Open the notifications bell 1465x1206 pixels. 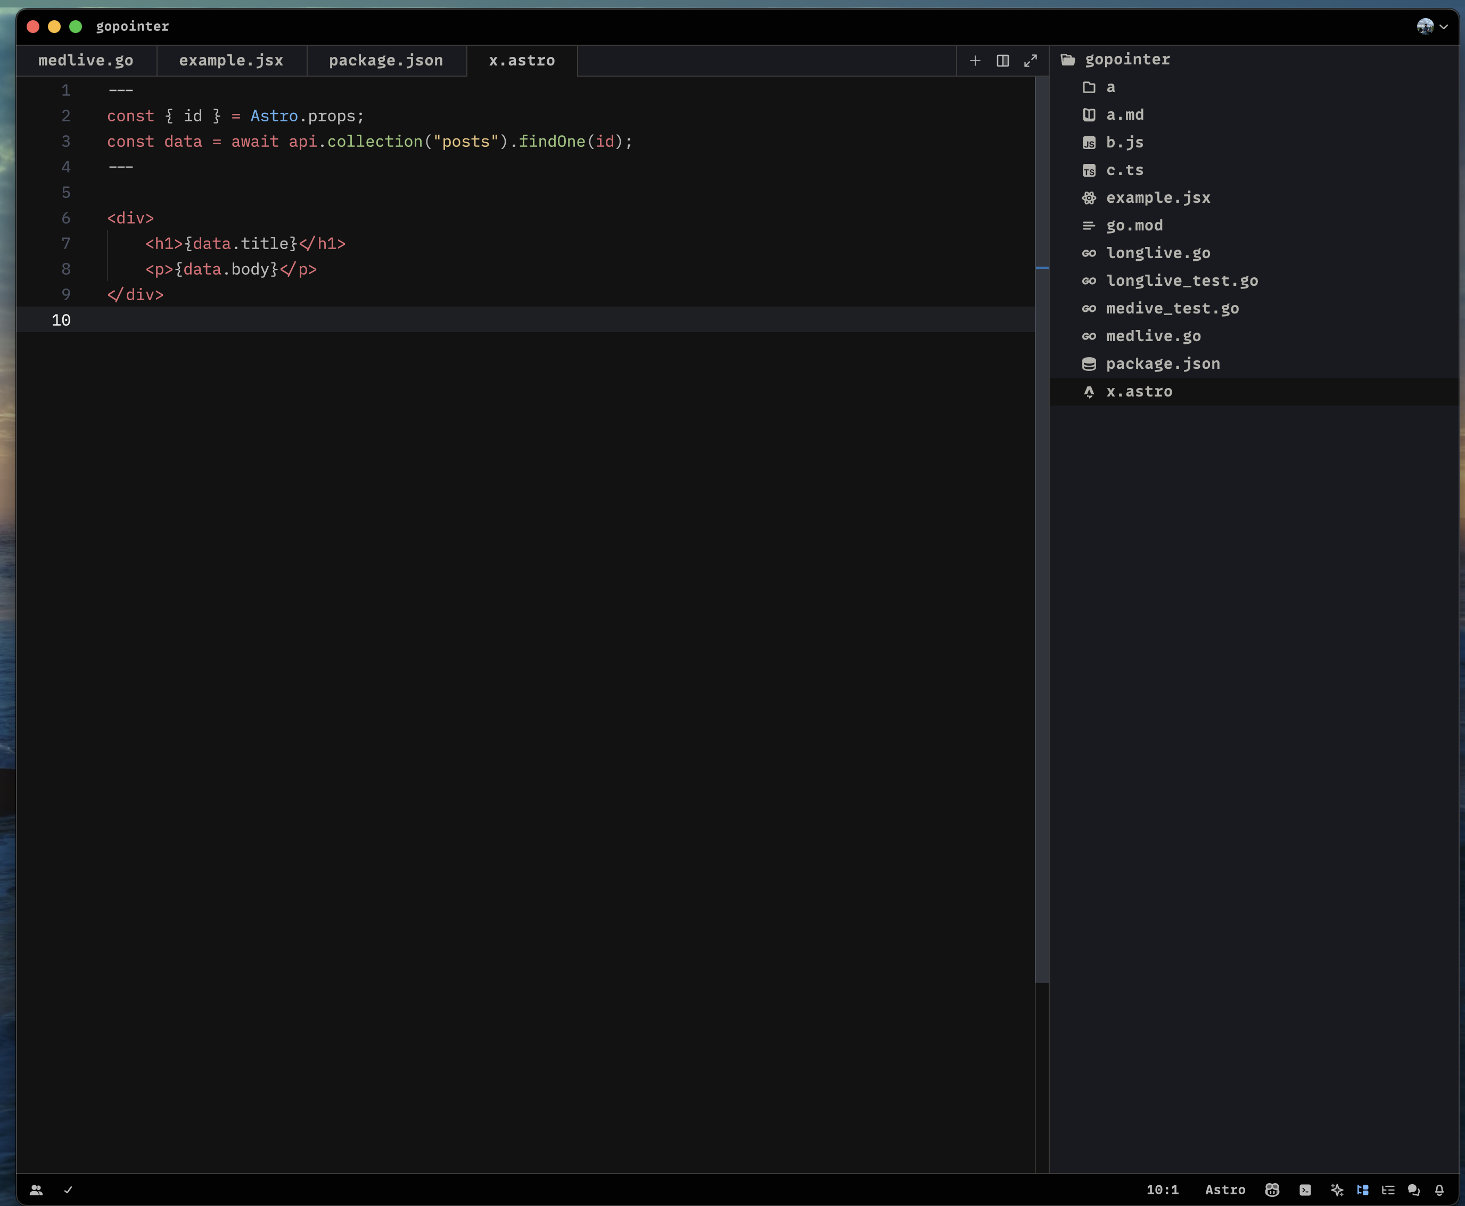click(1439, 1190)
